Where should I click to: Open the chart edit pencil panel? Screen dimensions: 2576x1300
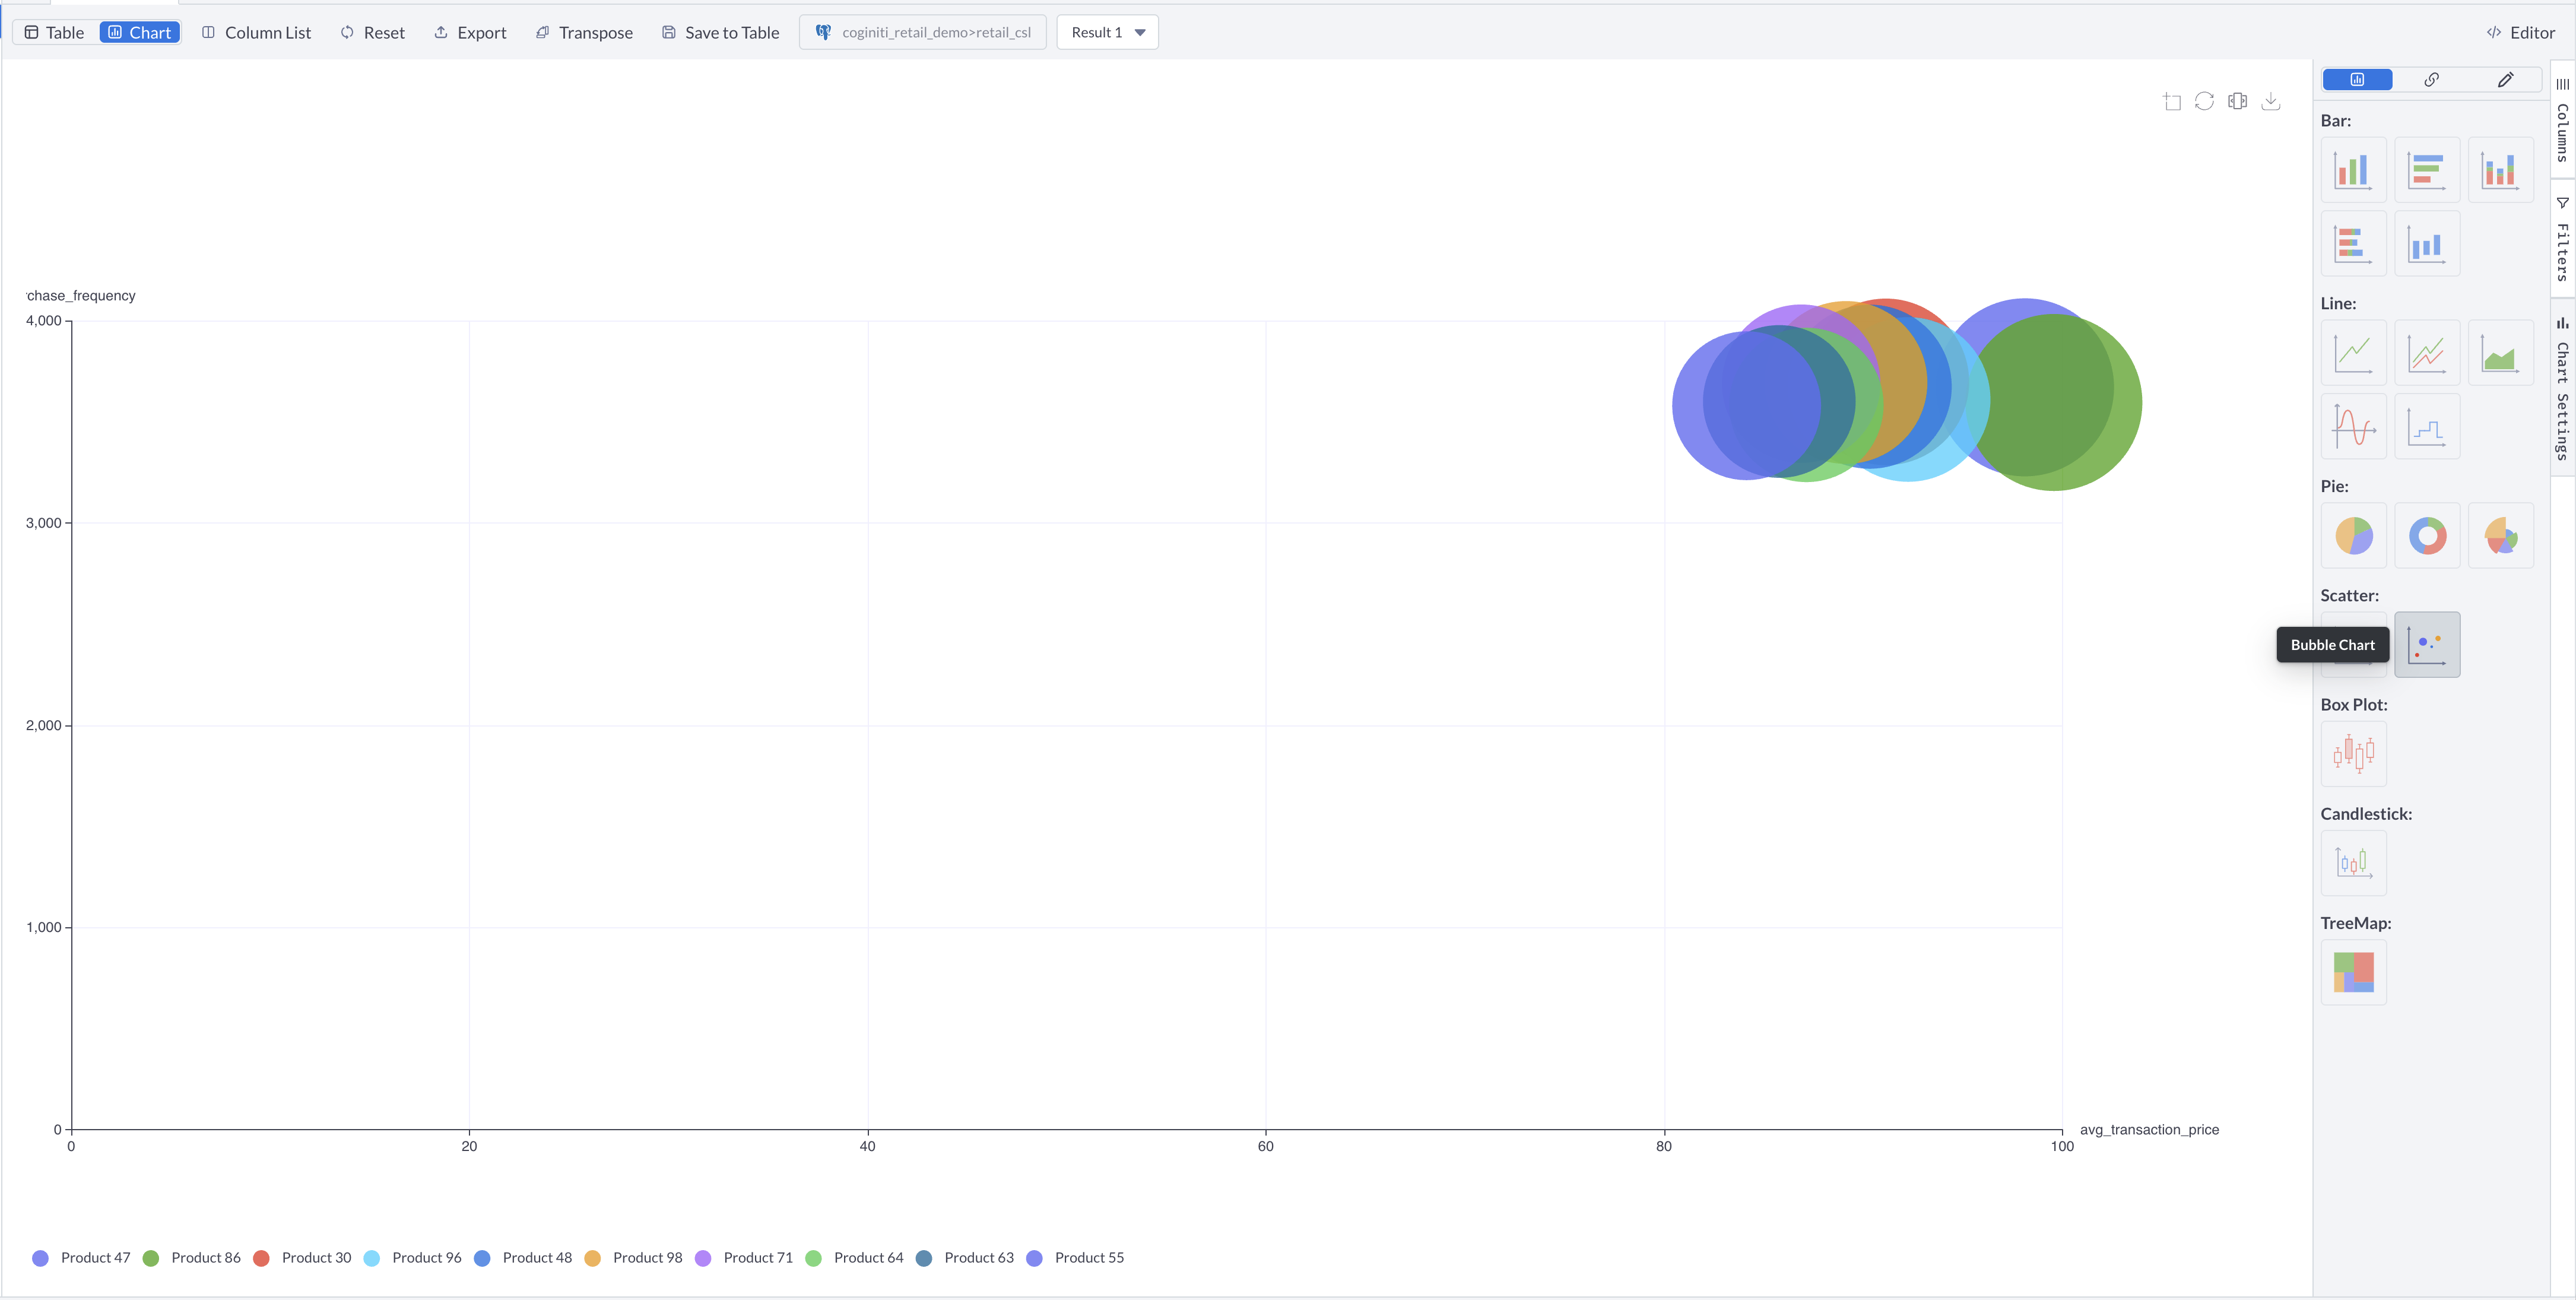coord(2506,79)
